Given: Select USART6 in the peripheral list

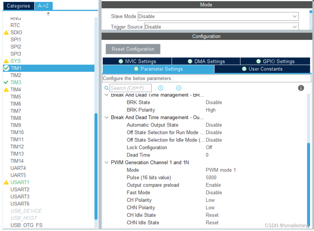Looking at the screenshot, I should 20,204.
